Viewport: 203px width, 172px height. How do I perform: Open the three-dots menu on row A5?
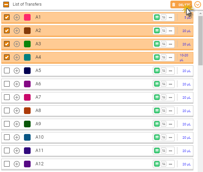170,71
